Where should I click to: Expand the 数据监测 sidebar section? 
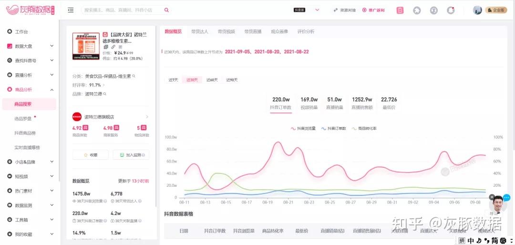(x=52, y=205)
